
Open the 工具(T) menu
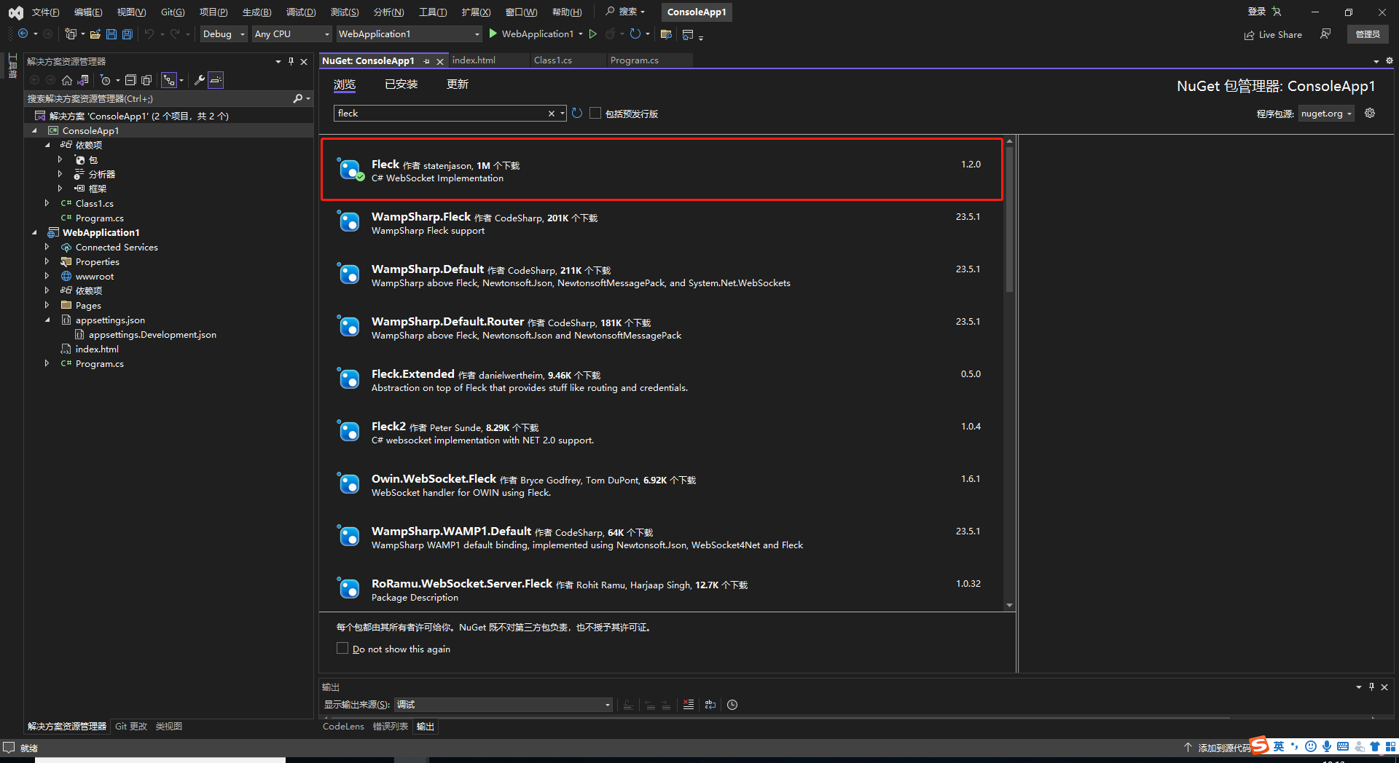click(x=433, y=12)
